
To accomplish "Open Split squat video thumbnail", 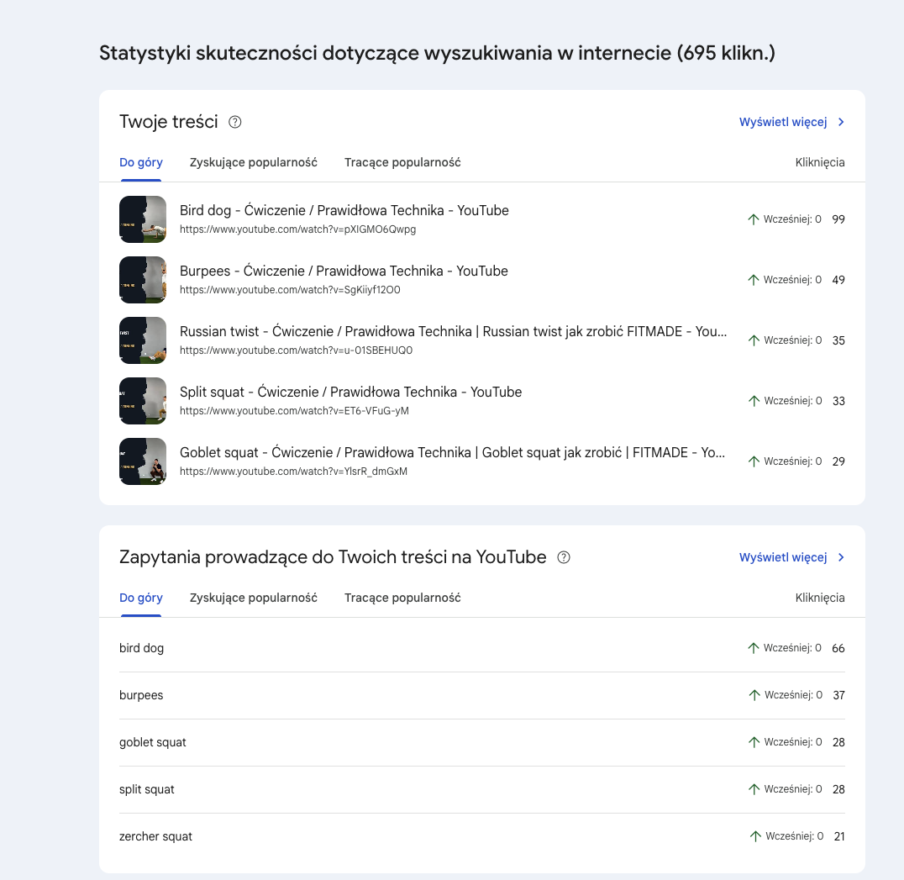I will (x=143, y=401).
